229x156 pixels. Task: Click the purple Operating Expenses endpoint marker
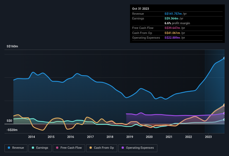pyautogui.click(x=224, y=113)
